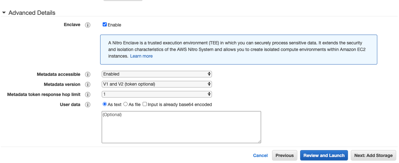399x163 pixels.
Task: Select the As file radio option
Action: 125,104
